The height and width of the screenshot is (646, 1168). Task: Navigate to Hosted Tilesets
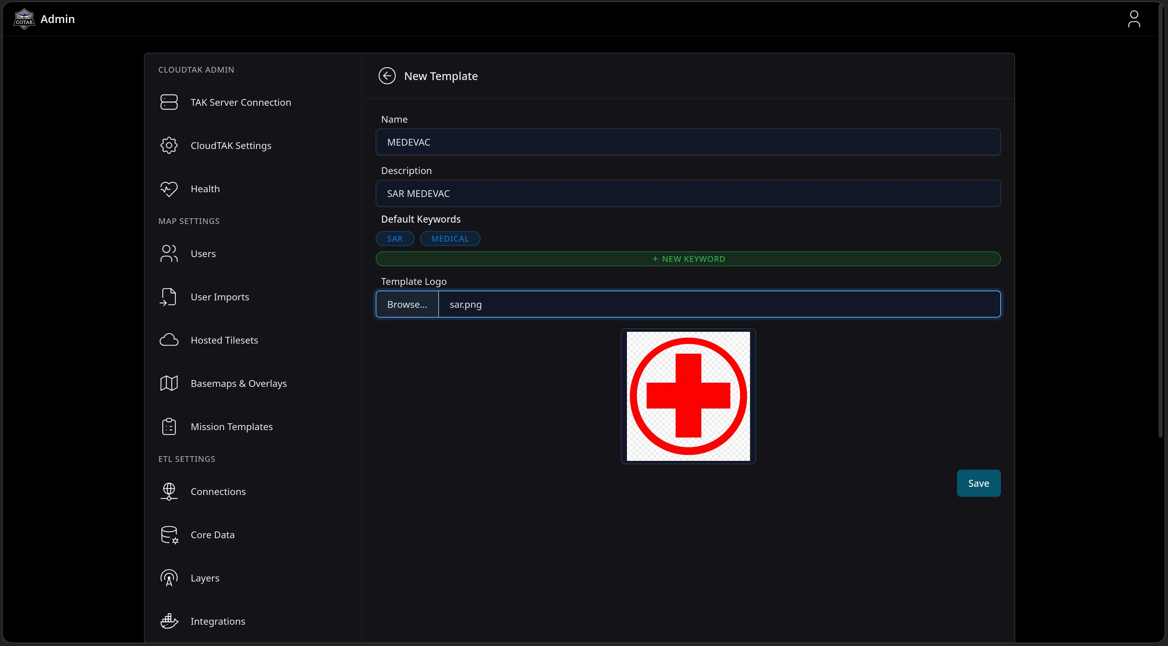[x=253, y=340]
